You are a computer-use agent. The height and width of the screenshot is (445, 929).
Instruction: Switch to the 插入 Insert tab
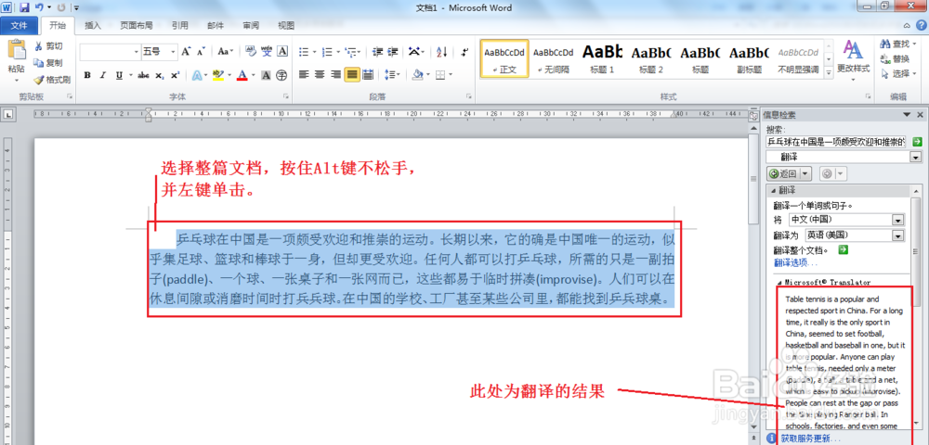click(93, 25)
